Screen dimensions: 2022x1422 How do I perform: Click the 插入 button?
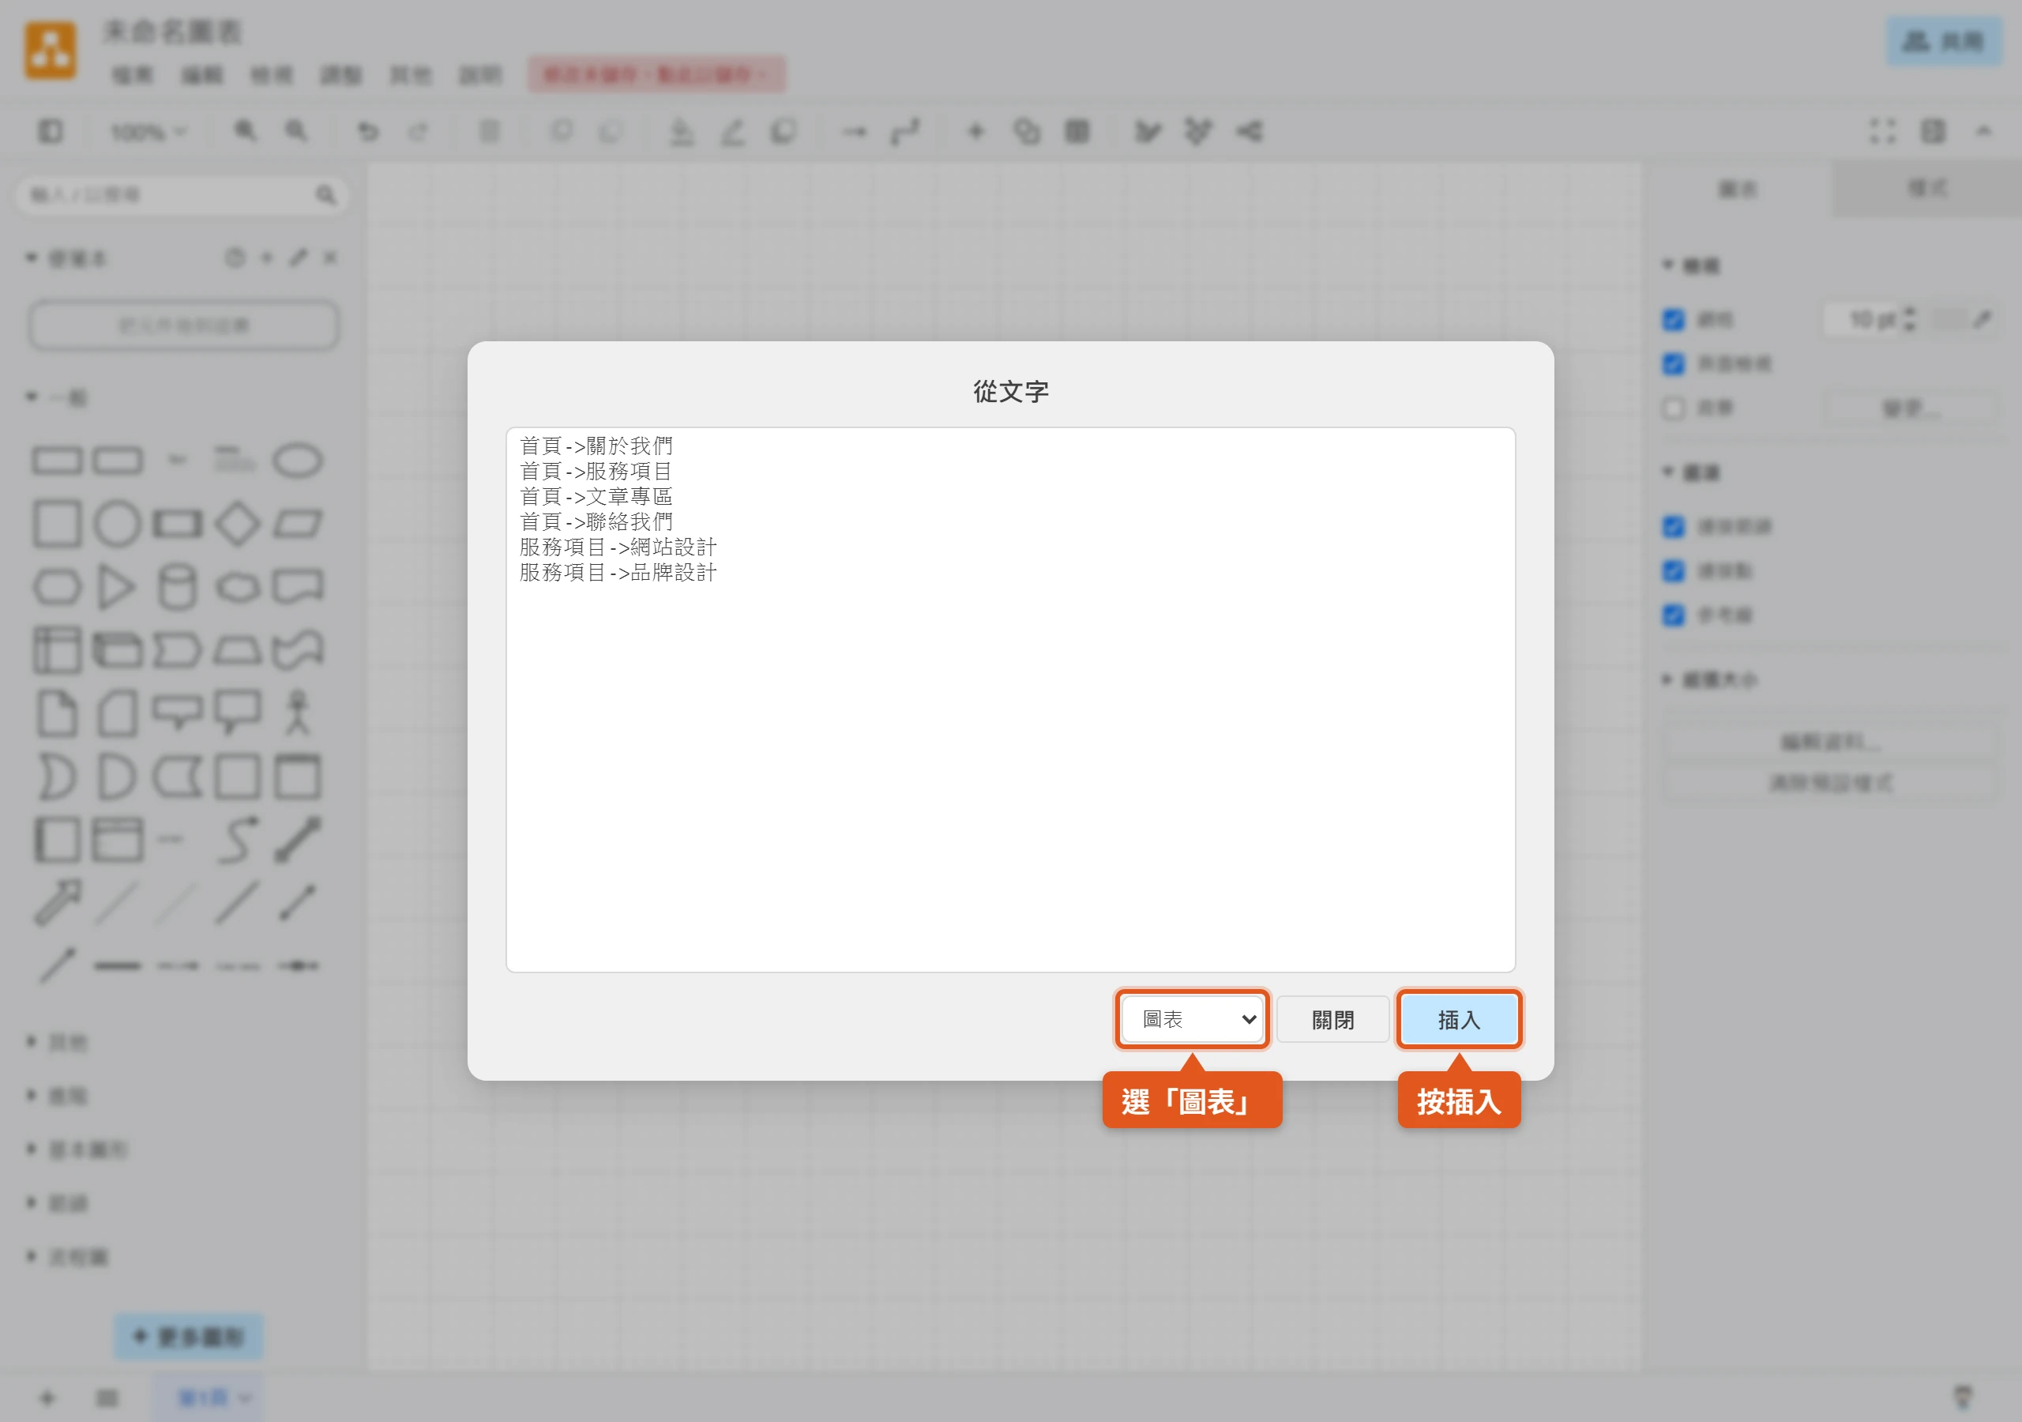[x=1460, y=1019]
